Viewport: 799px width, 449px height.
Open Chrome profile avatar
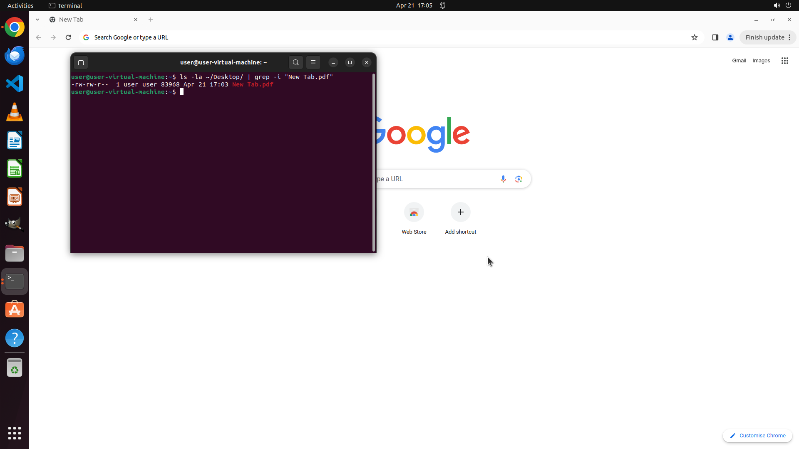pos(730,37)
